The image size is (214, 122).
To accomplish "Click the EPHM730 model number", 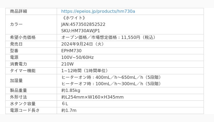I will click(71, 51).
